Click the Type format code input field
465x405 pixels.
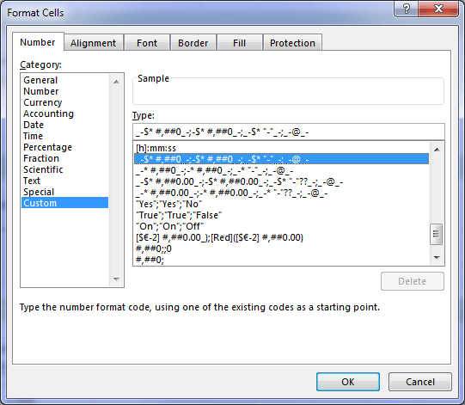pos(289,132)
